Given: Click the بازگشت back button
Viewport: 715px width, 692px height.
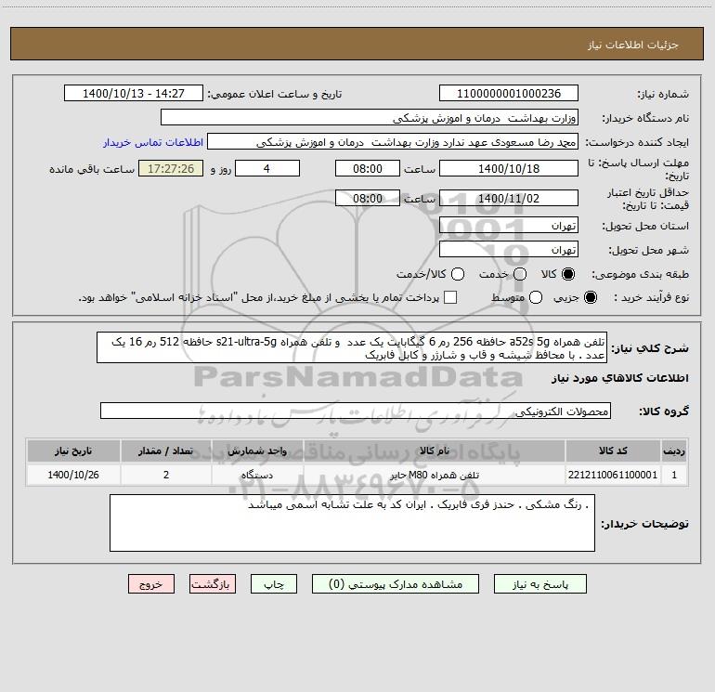Looking at the screenshot, I should 213,584.
